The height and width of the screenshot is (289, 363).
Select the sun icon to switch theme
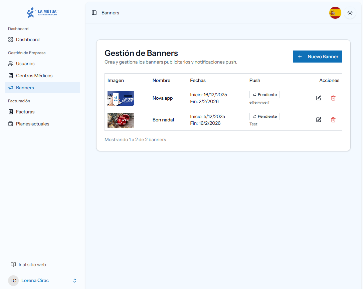(x=350, y=13)
